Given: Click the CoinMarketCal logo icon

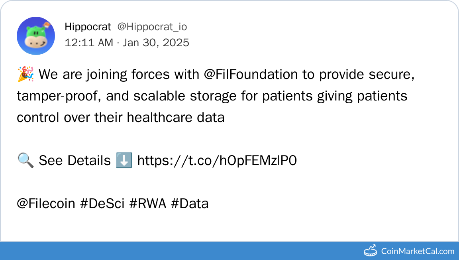Looking at the screenshot, I should point(371,251).
